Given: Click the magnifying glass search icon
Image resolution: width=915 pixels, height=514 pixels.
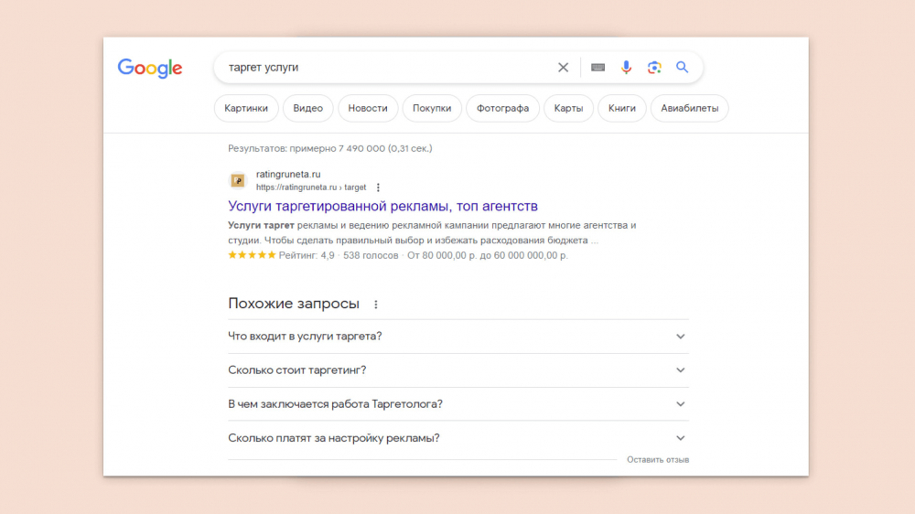Looking at the screenshot, I should (683, 67).
